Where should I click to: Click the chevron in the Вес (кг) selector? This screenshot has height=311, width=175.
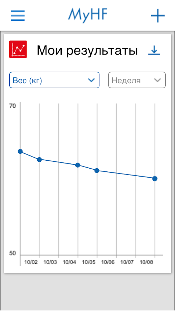click(91, 80)
